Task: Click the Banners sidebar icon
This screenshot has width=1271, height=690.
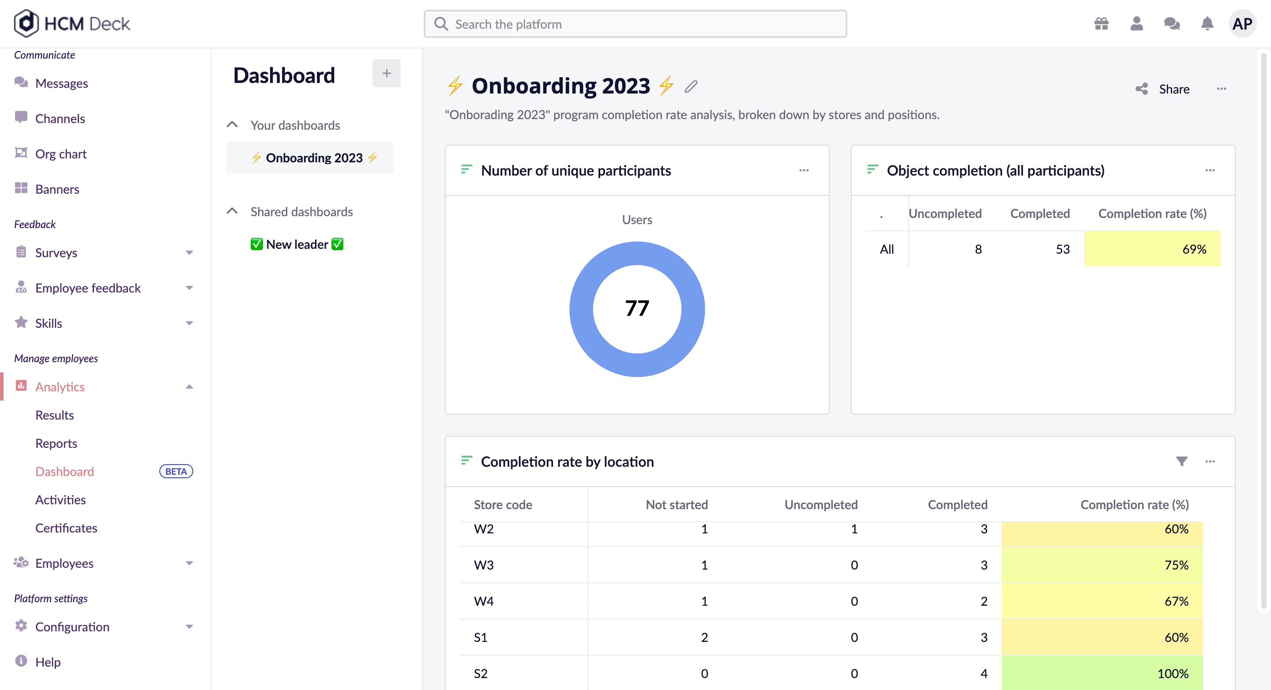Action: [x=21, y=188]
